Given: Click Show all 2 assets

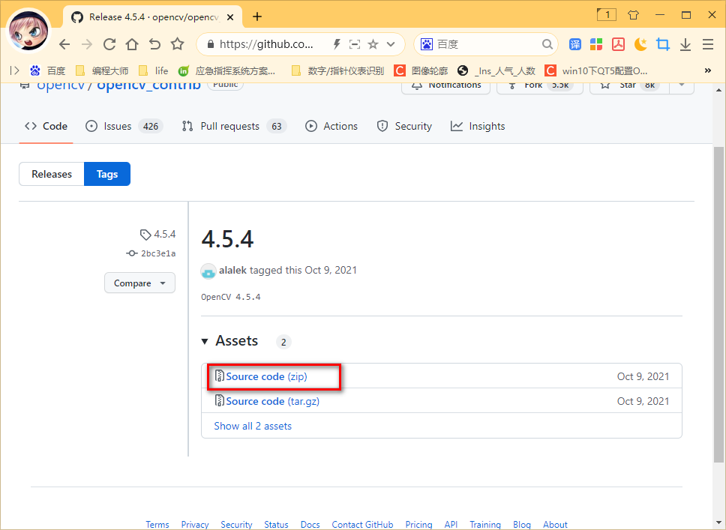Looking at the screenshot, I should (x=253, y=426).
